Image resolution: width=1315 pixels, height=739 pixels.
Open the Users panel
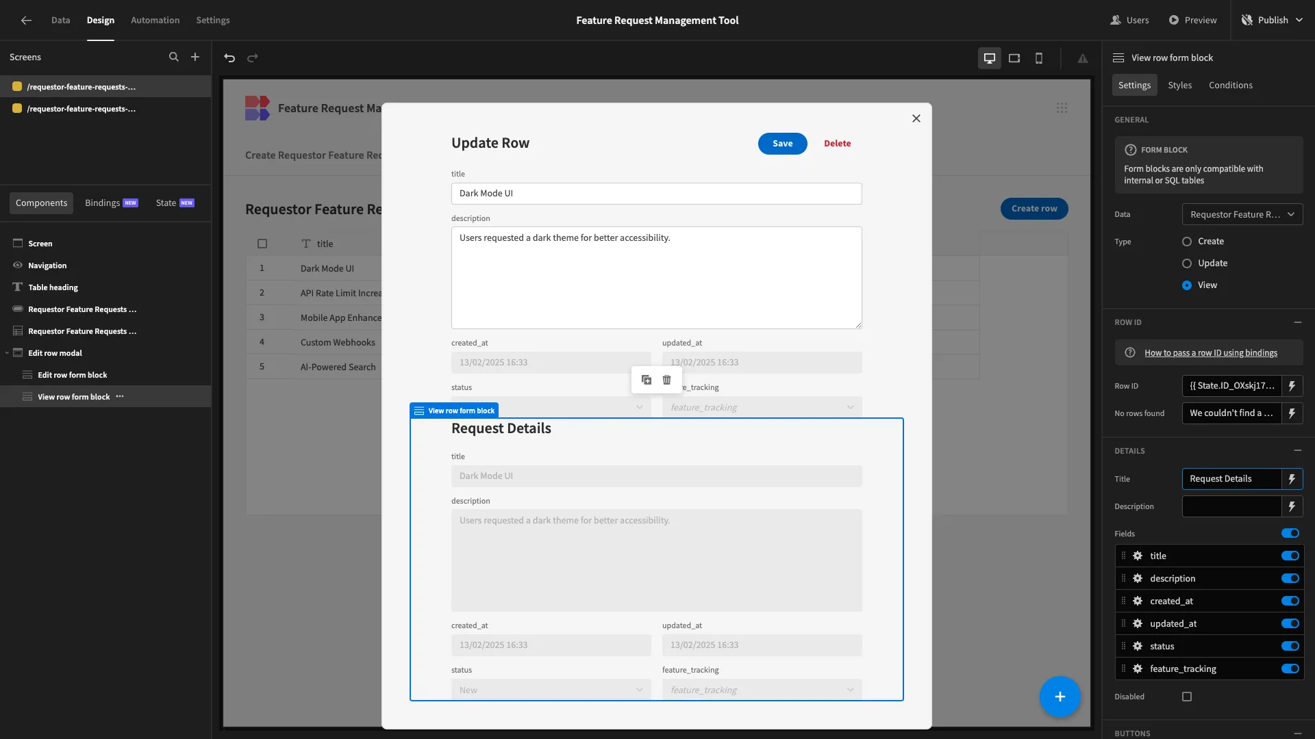click(x=1129, y=21)
